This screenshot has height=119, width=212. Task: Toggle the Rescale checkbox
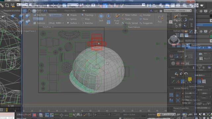pos(183,93)
